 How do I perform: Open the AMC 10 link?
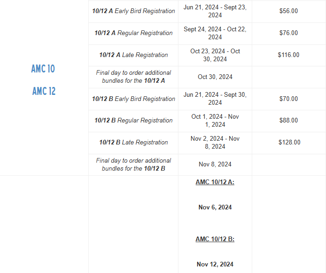pos(43,69)
